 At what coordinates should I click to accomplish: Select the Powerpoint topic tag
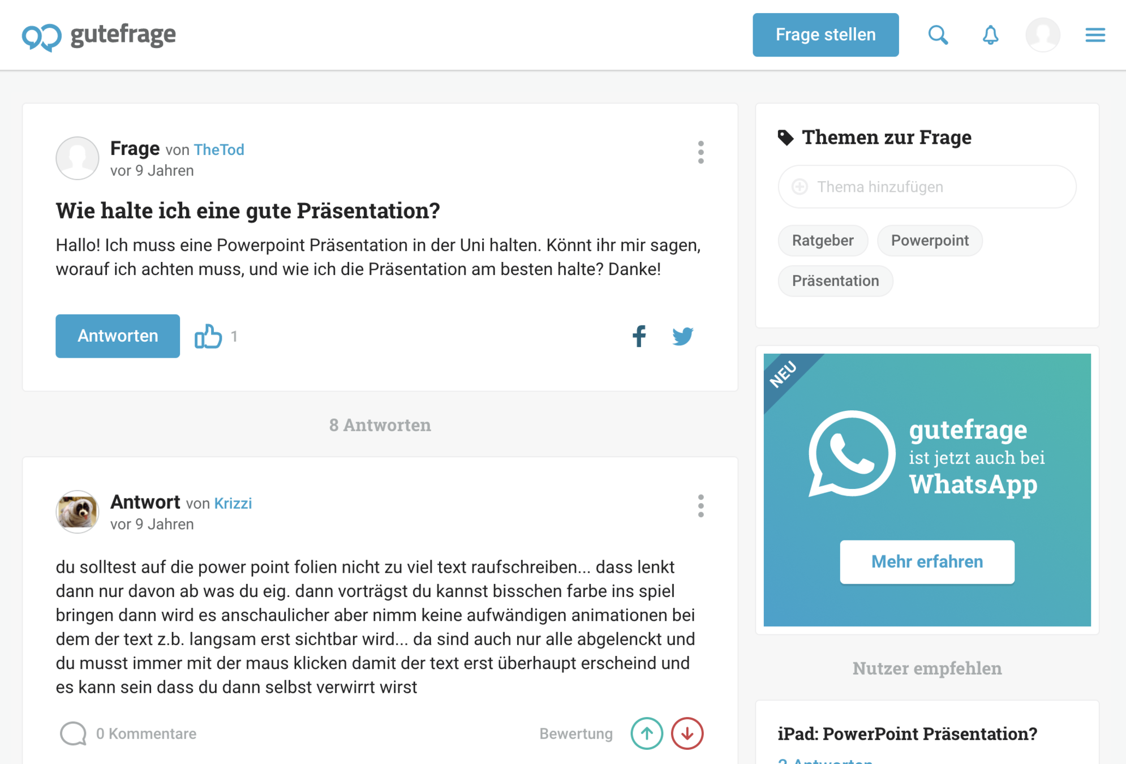929,241
